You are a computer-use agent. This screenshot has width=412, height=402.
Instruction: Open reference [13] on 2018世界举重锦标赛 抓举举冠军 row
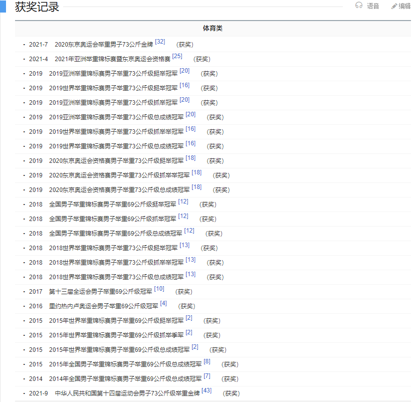pyautogui.click(x=190, y=260)
